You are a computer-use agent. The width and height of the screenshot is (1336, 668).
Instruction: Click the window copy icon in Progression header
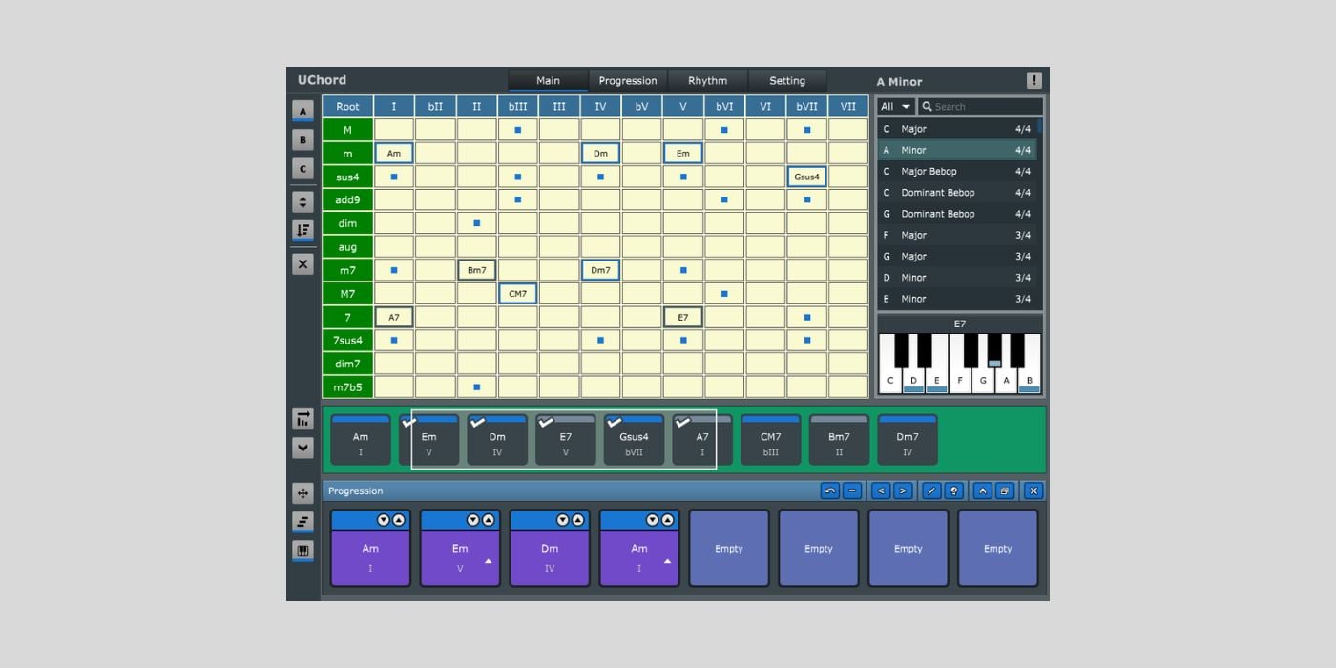1004,491
